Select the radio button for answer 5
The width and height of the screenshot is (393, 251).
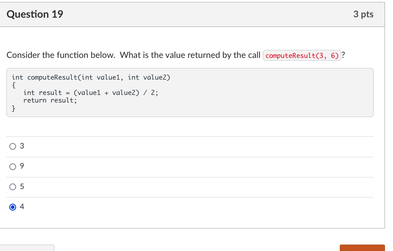tap(13, 187)
